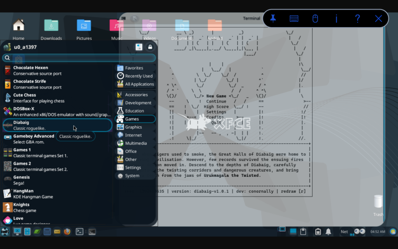Open the terminal launcher on taskbar
This screenshot has height=249, width=398.
click(x=80, y=231)
